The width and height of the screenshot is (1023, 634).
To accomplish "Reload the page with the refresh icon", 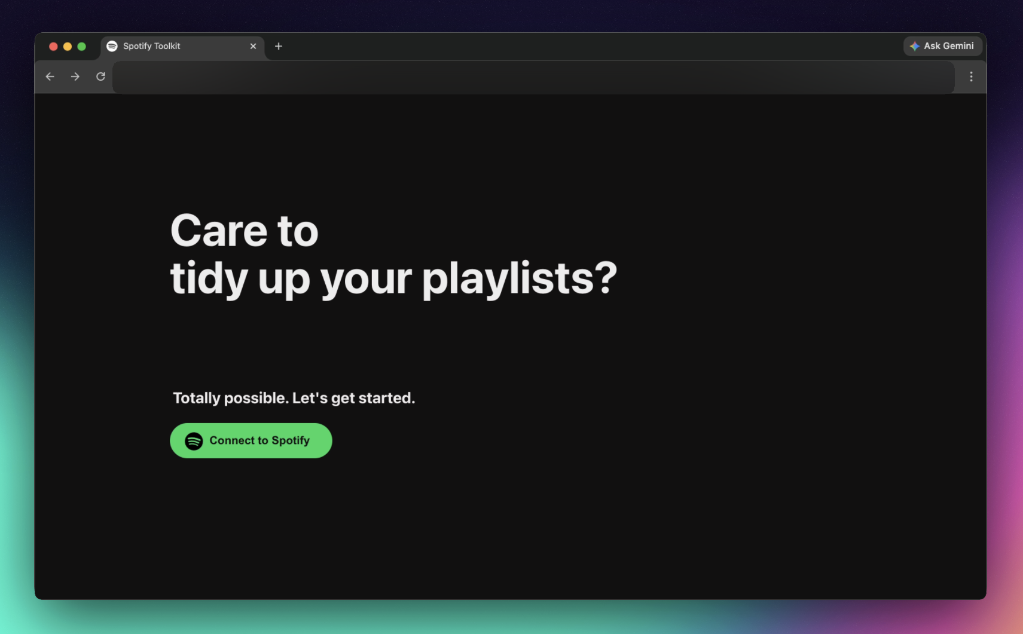I will pos(100,76).
